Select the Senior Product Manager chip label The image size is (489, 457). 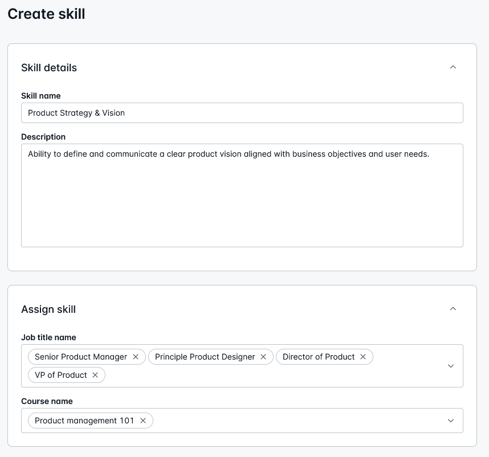(x=81, y=357)
